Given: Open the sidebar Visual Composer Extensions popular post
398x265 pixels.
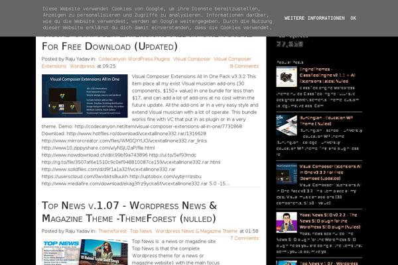Looking at the screenshot, I should coord(330,172).
